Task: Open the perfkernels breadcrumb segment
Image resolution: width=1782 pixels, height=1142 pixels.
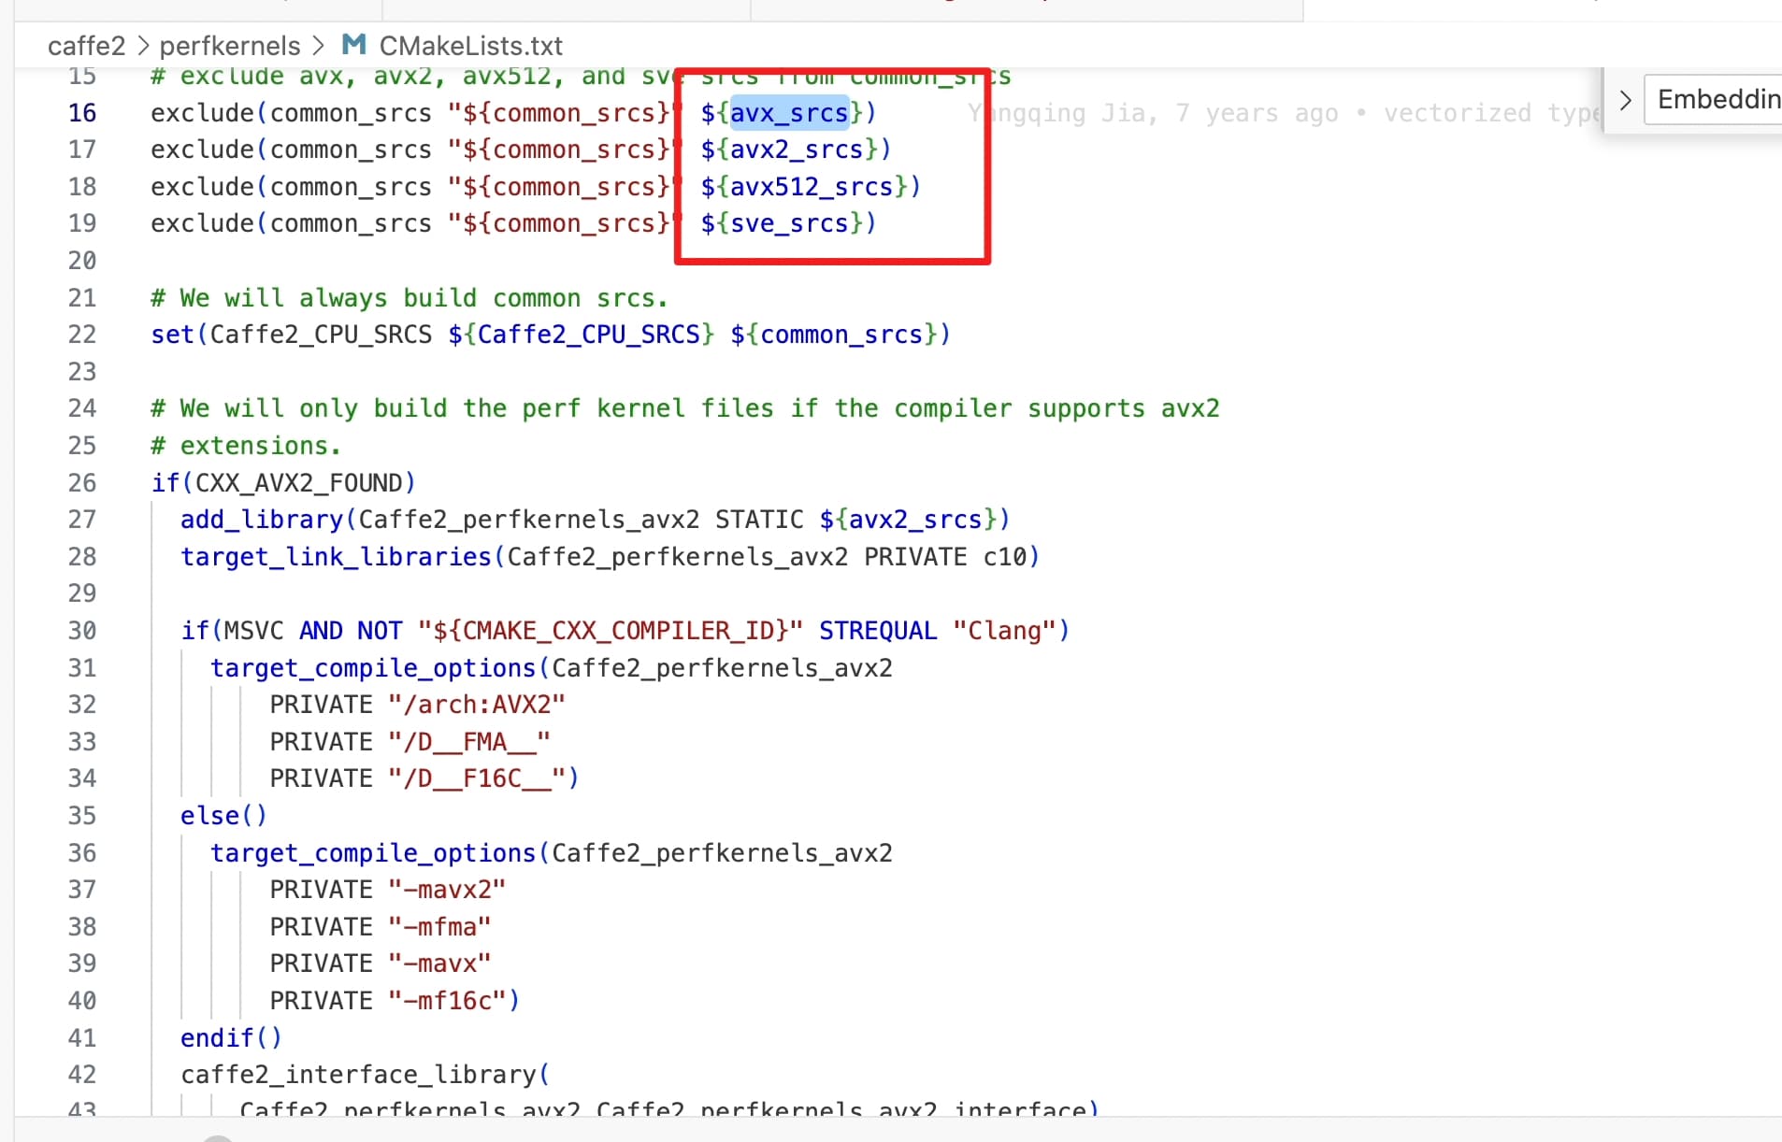Action: pos(230,46)
